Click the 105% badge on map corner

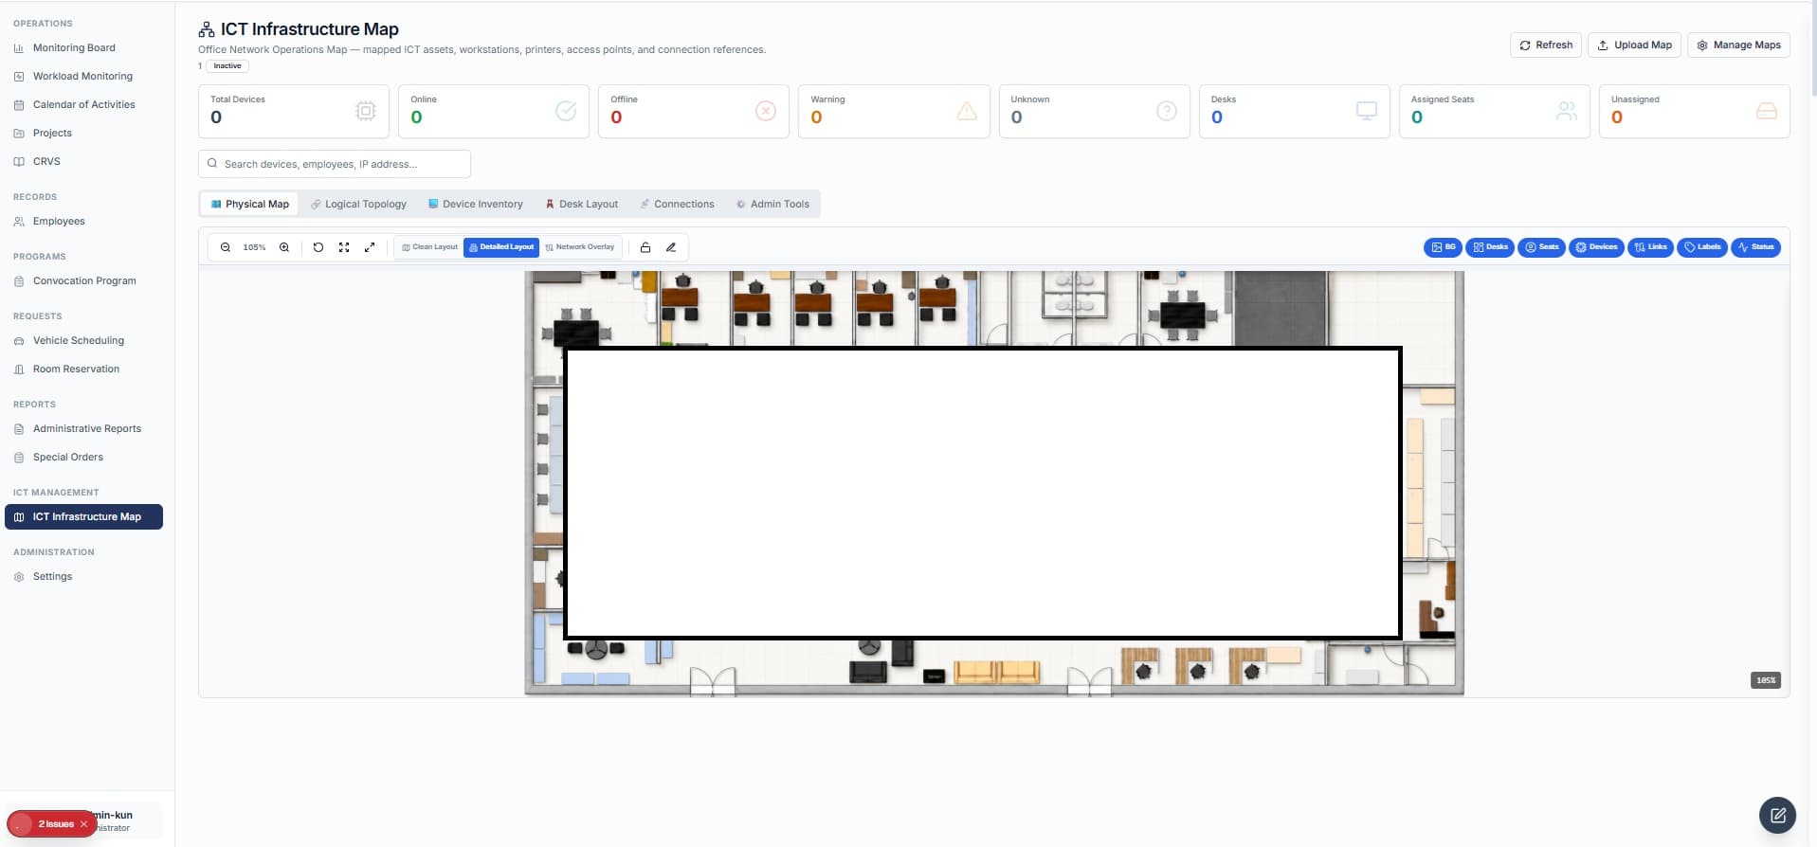(x=1766, y=680)
